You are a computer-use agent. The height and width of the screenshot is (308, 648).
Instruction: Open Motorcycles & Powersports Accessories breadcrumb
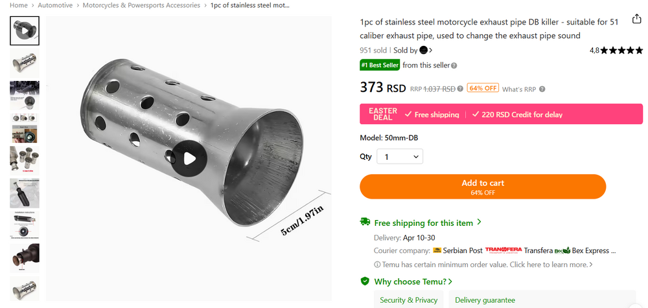point(142,5)
